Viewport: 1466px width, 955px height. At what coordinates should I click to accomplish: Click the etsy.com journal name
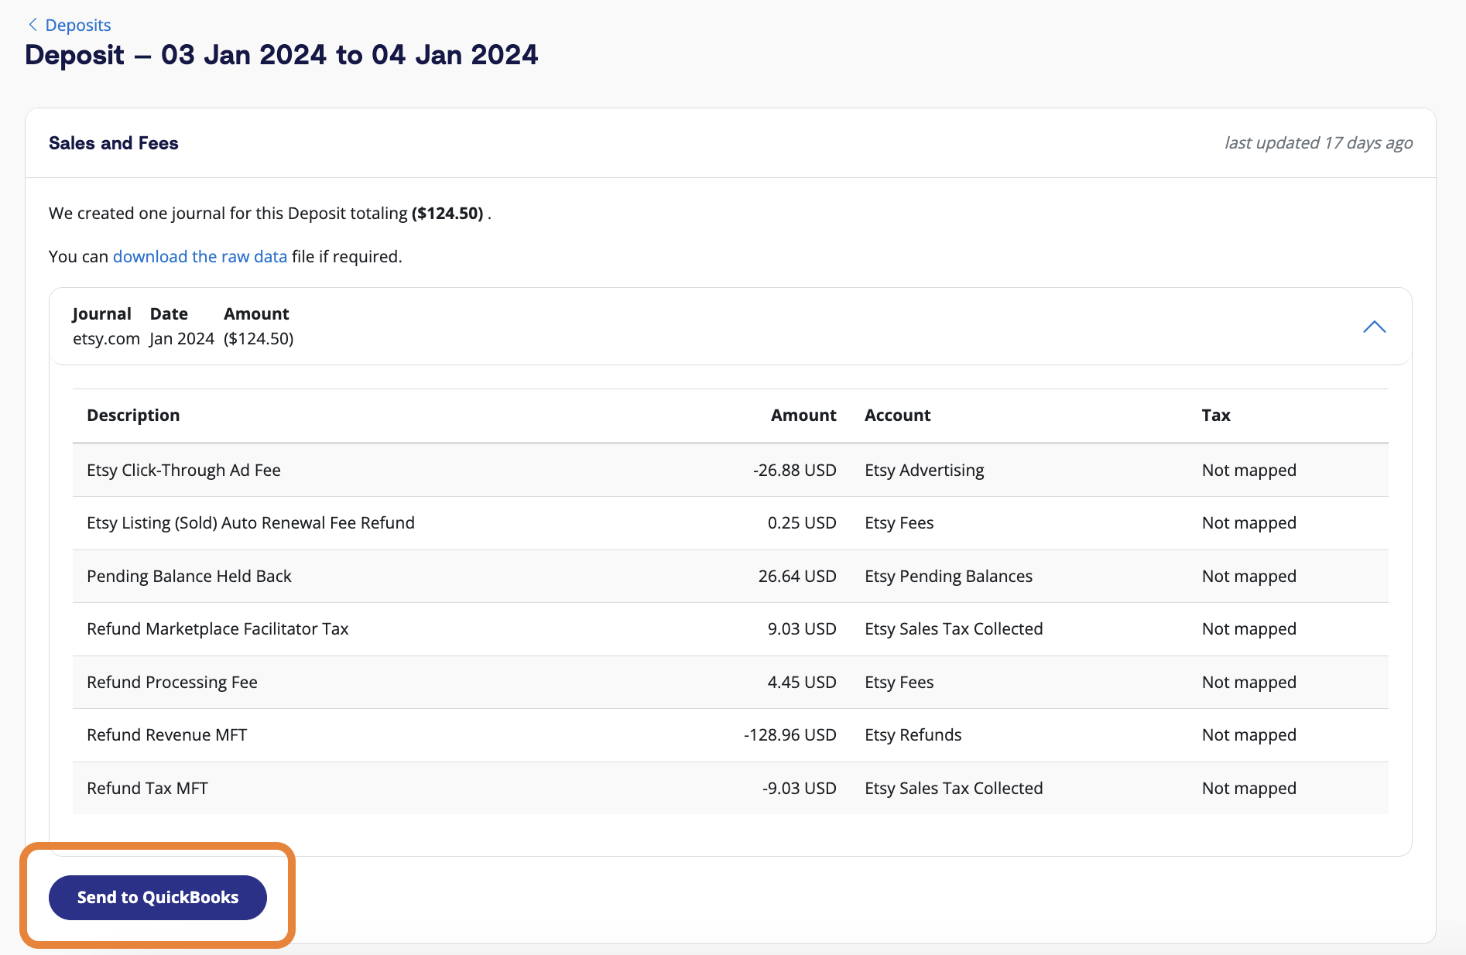[106, 338]
